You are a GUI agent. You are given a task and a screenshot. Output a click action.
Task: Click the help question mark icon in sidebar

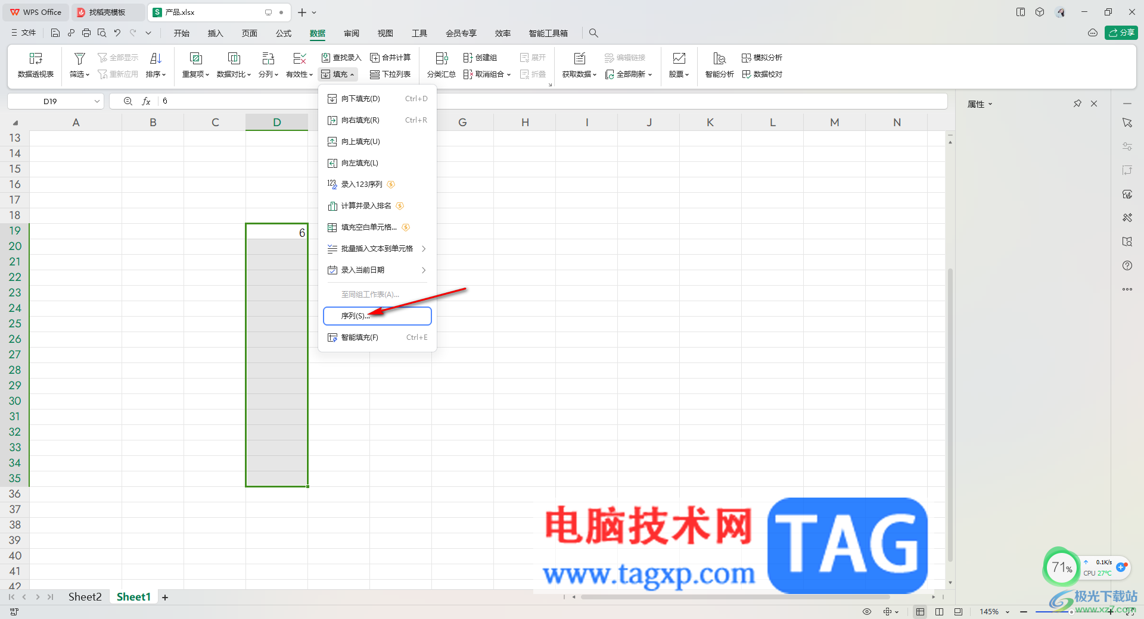tap(1127, 265)
